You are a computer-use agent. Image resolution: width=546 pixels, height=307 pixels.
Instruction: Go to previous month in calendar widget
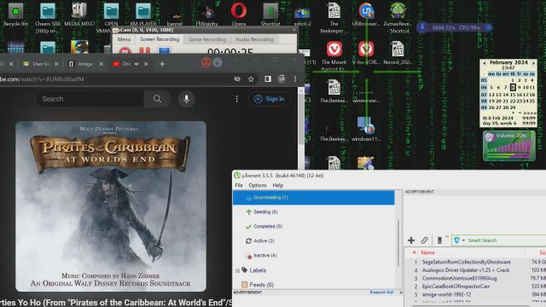tap(484, 63)
